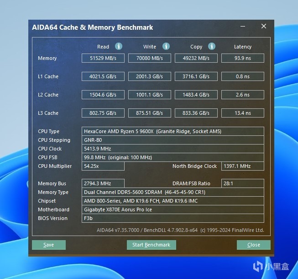Click CPU Clock field 5413.9 MHz
The height and width of the screenshot is (279, 298).
[x=173, y=149]
